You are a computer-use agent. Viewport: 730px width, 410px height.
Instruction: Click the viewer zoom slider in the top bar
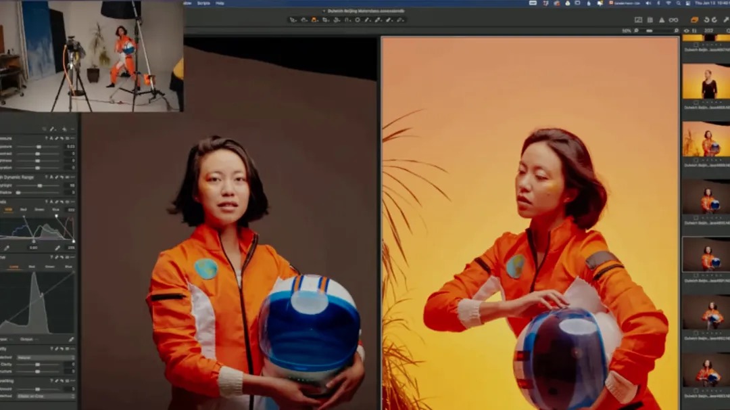click(656, 30)
